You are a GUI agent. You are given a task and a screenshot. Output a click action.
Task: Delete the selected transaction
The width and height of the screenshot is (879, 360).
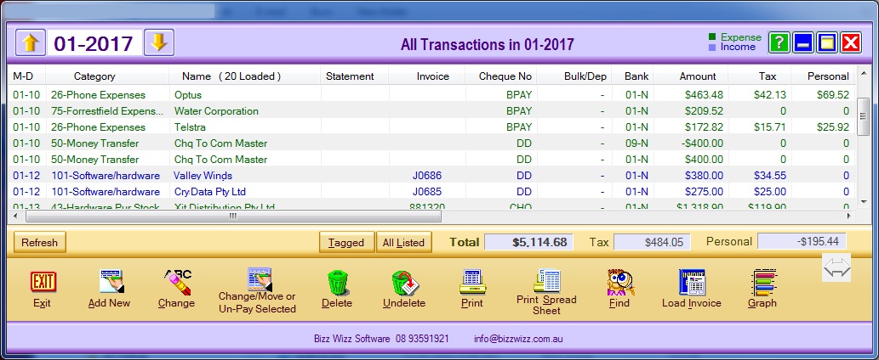click(x=337, y=282)
